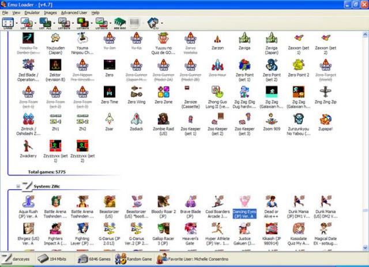Click the Total games: 5775 label
This screenshot has width=369, height=267.
(x=47, y=172)
